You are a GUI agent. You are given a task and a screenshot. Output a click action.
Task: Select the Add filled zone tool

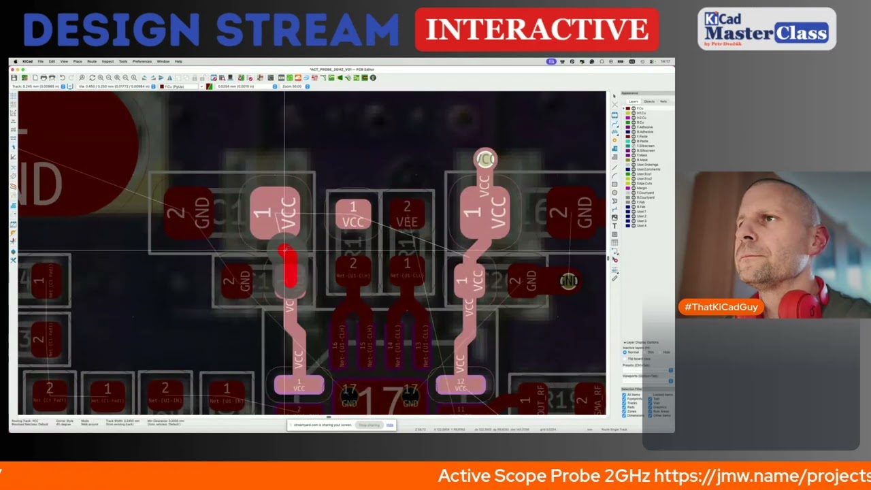click(x=614, y=148)
